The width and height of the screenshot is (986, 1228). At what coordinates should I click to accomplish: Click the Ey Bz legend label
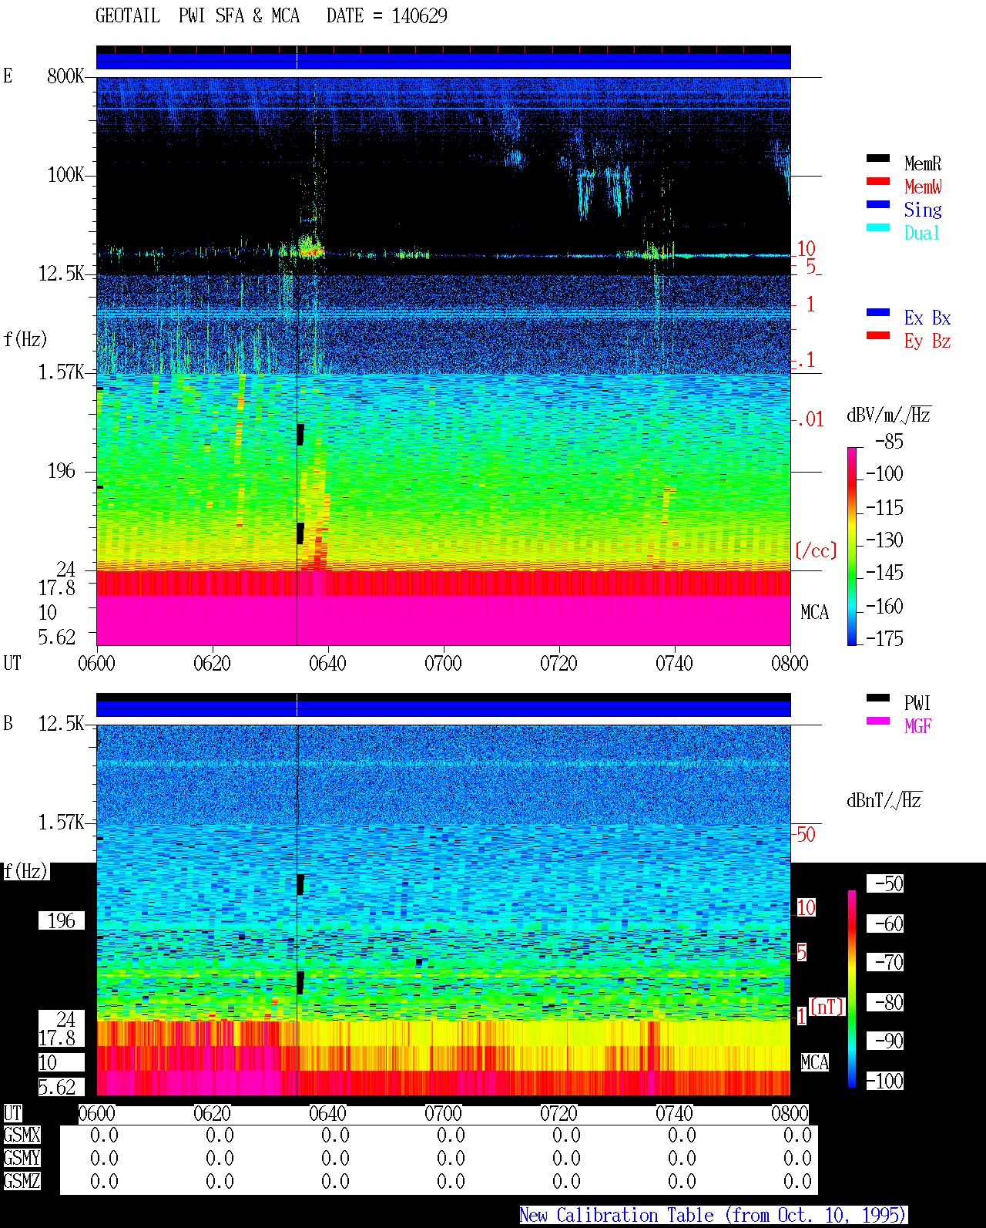[x=927, y=341]
